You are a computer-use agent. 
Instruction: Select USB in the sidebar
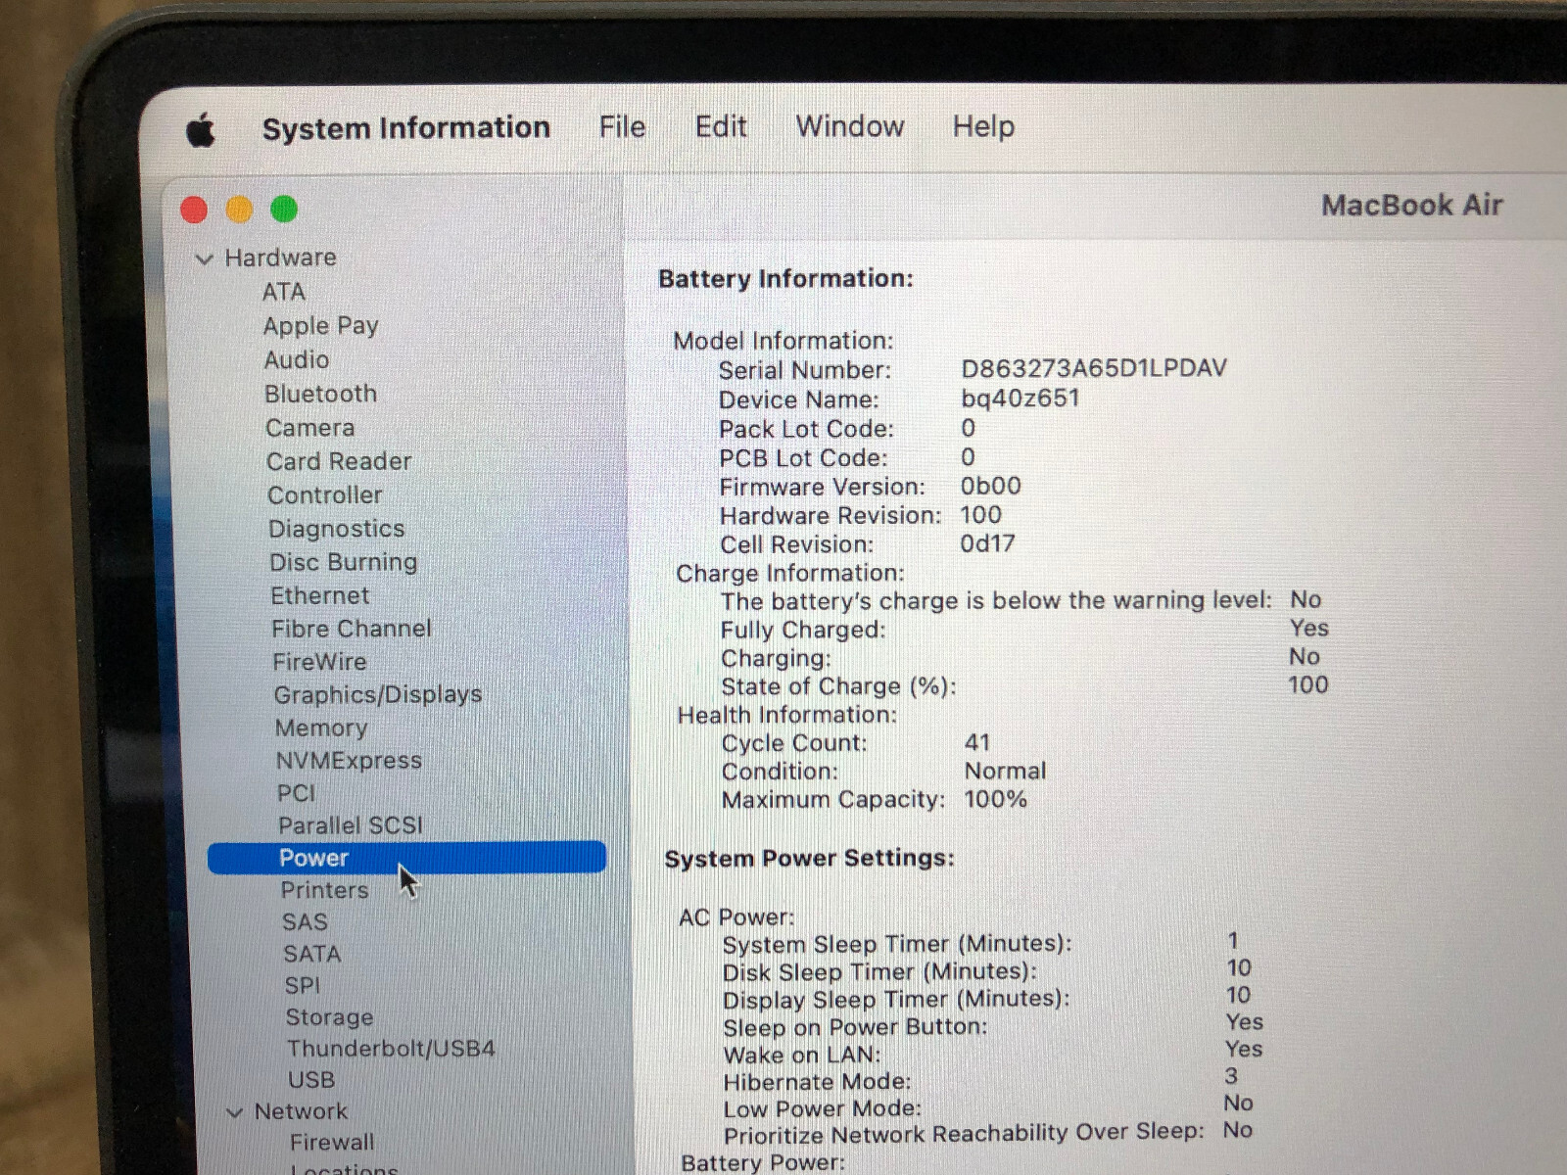[x=311, y=1080]
